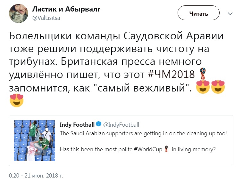Open the Ластик и Абырвалг profile name

(66, 9)
